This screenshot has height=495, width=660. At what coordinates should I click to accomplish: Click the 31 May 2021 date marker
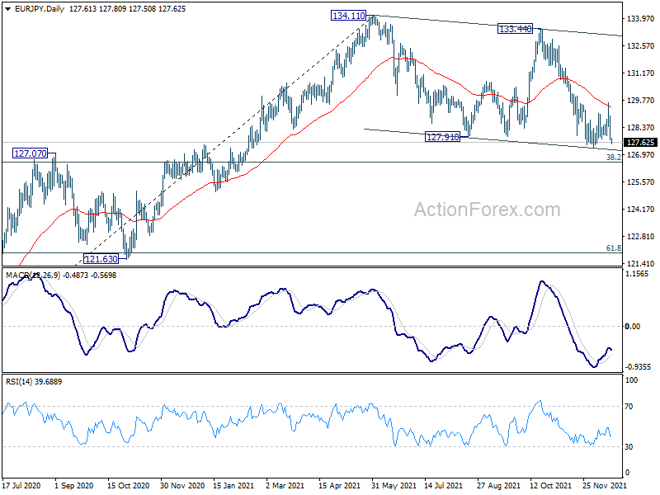394,485
